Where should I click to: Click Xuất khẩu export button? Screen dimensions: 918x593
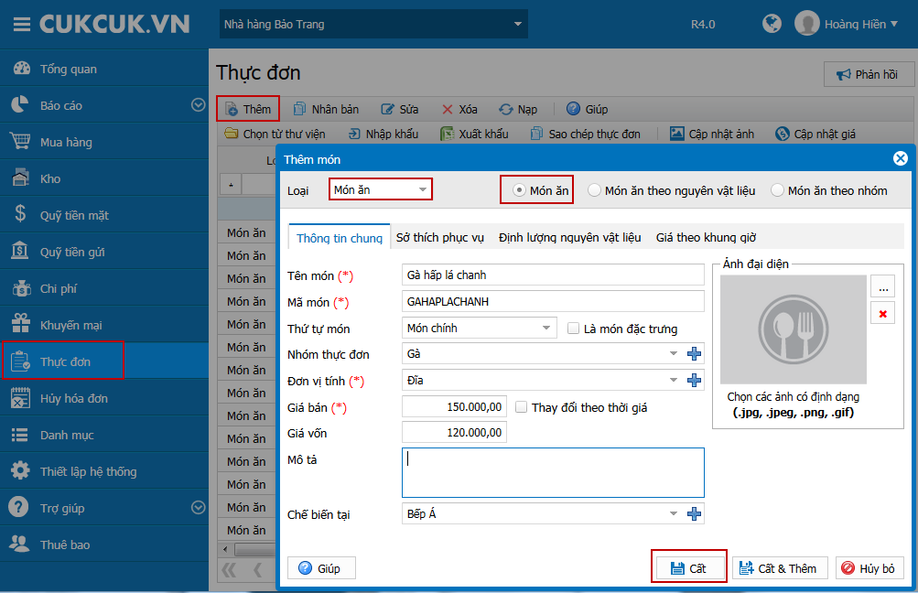click(x=475, y=134)
